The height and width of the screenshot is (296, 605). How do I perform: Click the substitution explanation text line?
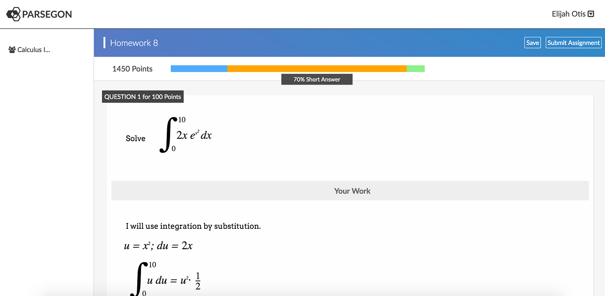pyautogui.click(x=193, y=226)
